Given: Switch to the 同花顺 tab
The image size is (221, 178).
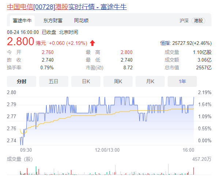Looking at the screenshot, I should pyautogui.click(x=81, y=21).
